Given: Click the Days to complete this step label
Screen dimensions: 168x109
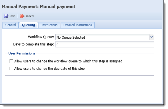Looking at the screenshot, I should [x=33, y=44].
